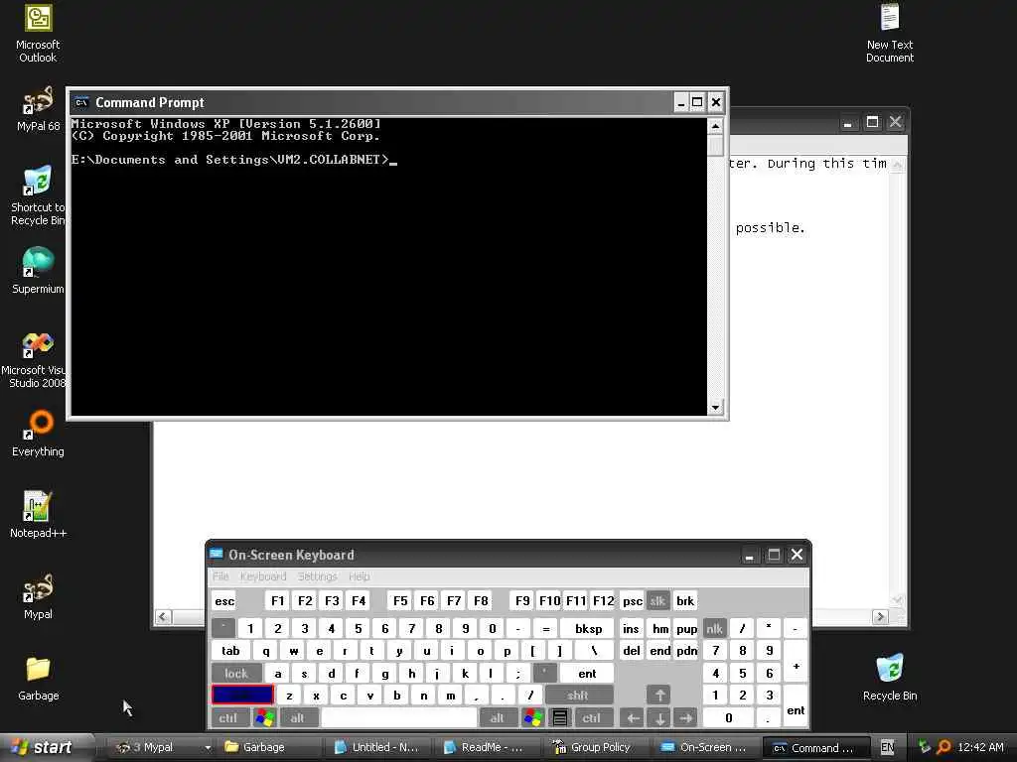Toggle the right ctrl key

click(592, 717)
